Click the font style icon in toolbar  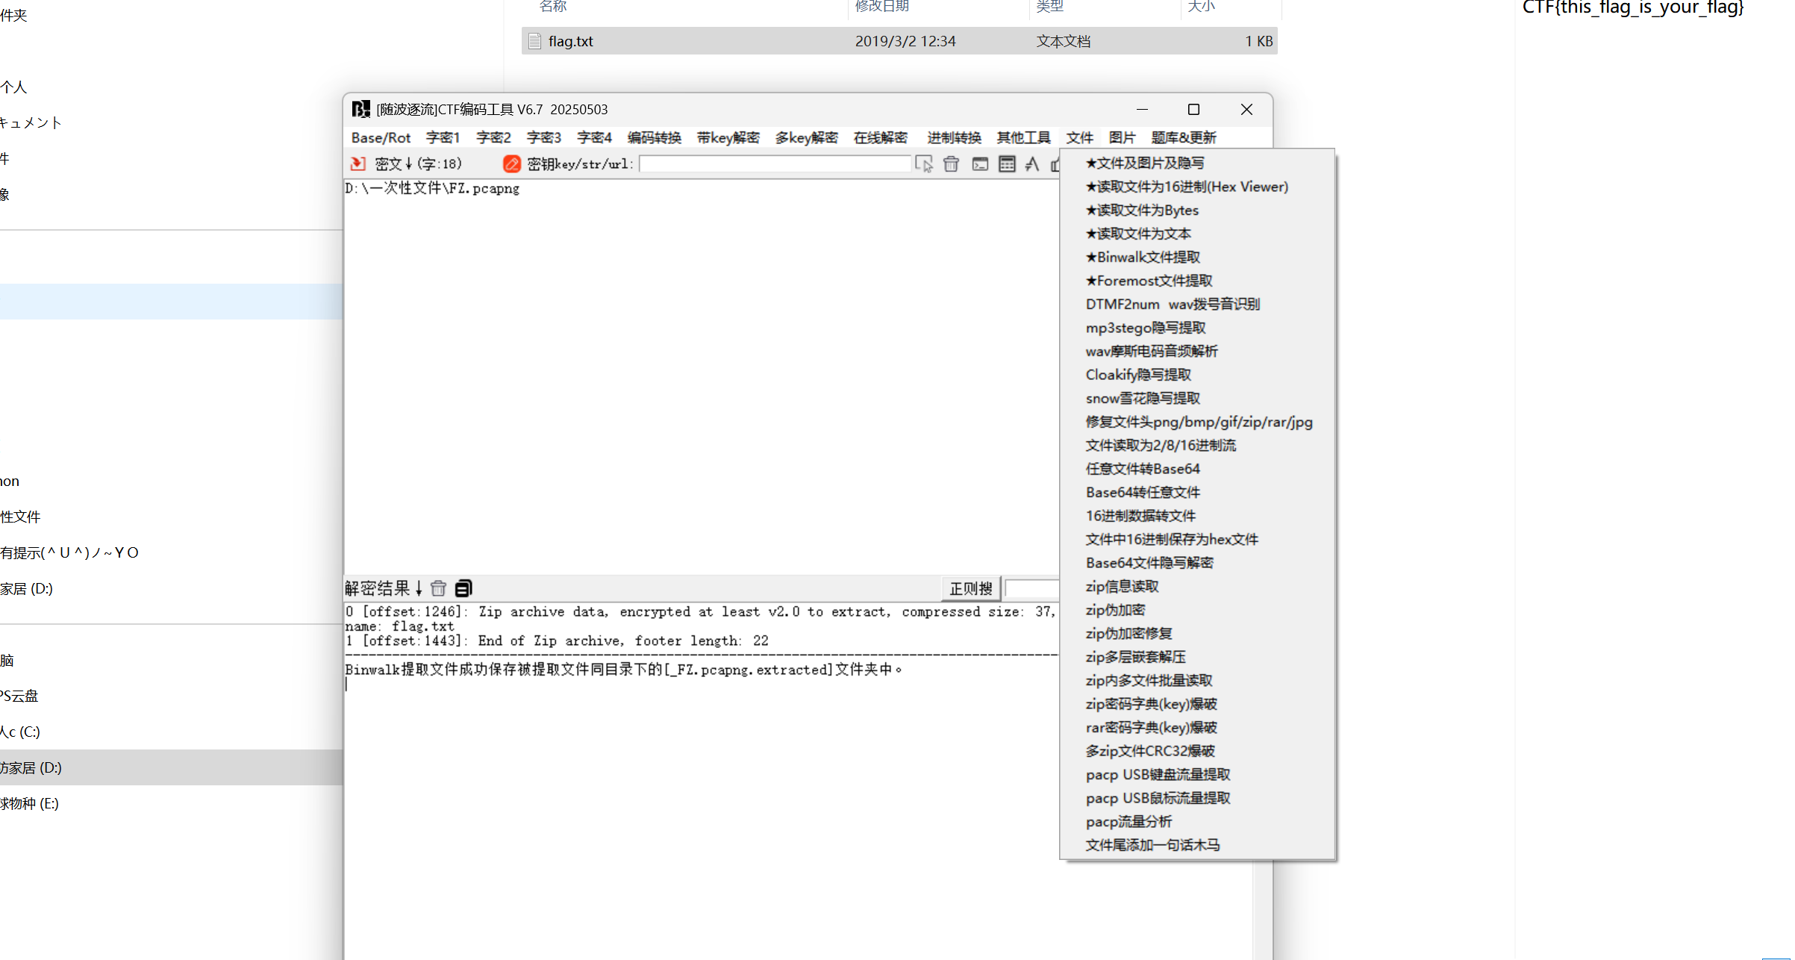1032,163
